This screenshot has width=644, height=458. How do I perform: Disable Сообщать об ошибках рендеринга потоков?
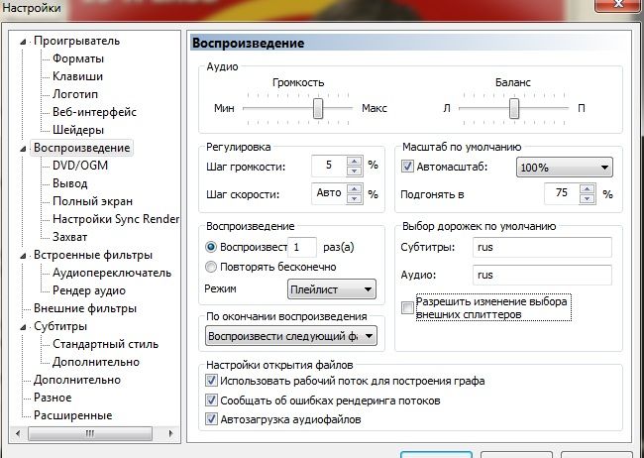click(209, 401)
